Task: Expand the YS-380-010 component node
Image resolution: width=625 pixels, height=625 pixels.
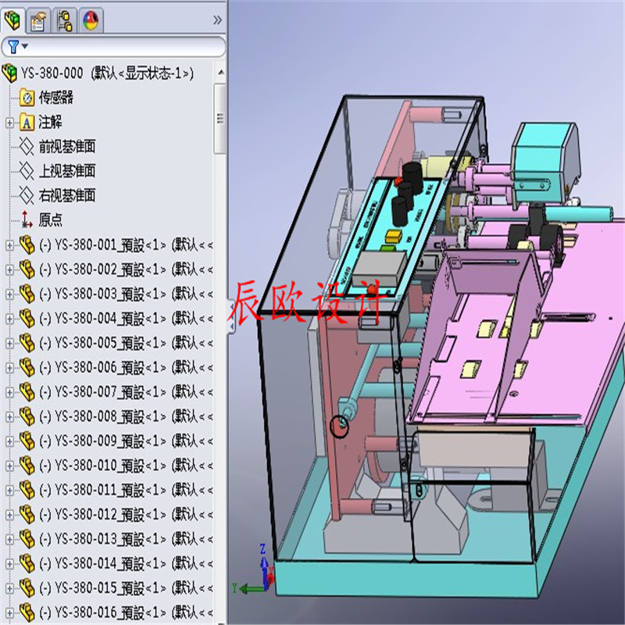Action: pos(9,466)
